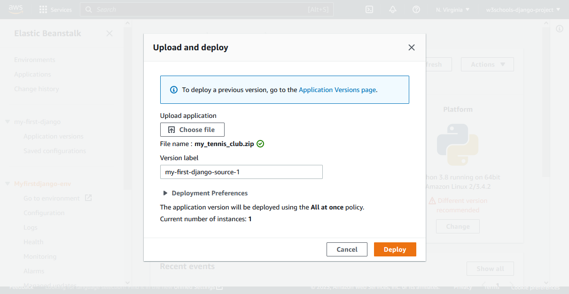The height and width of the screenshot is (294, 569).
Task: Open the Application Versions page link
Action: (x=337, y=90)
